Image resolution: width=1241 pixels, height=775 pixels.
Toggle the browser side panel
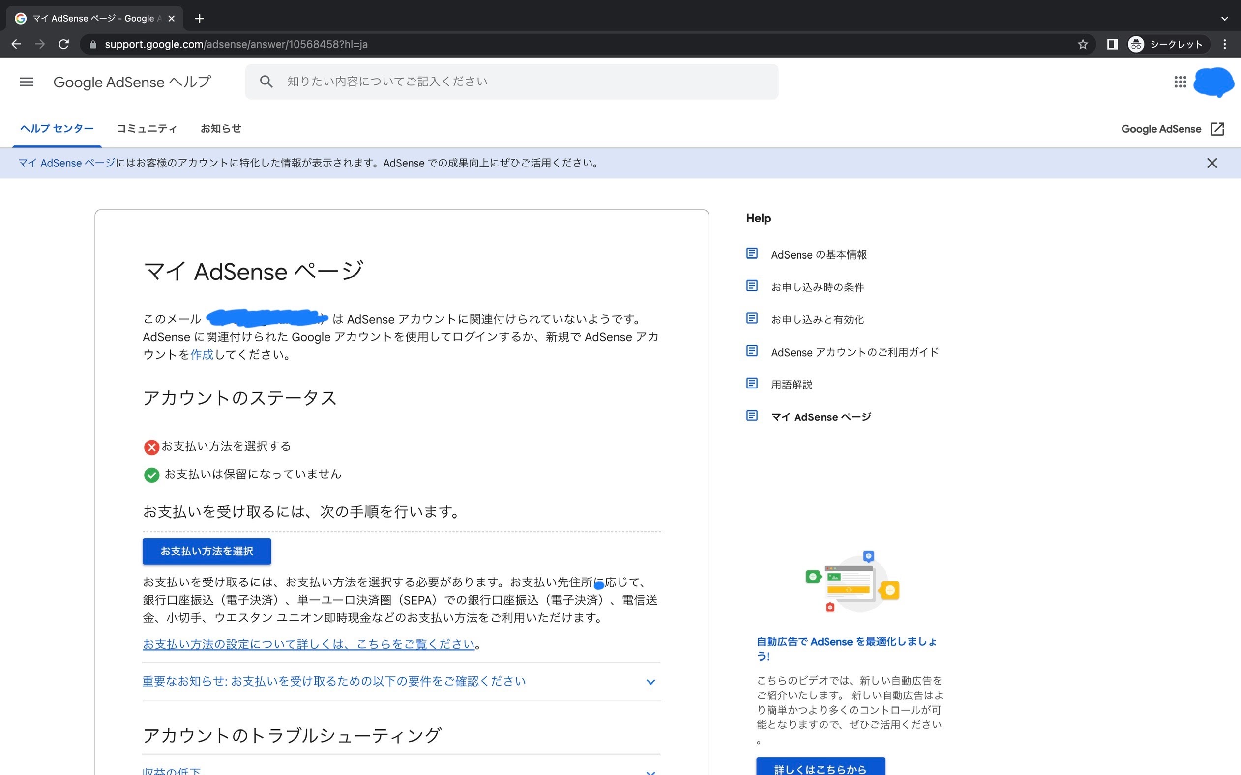click(1112, 45)
